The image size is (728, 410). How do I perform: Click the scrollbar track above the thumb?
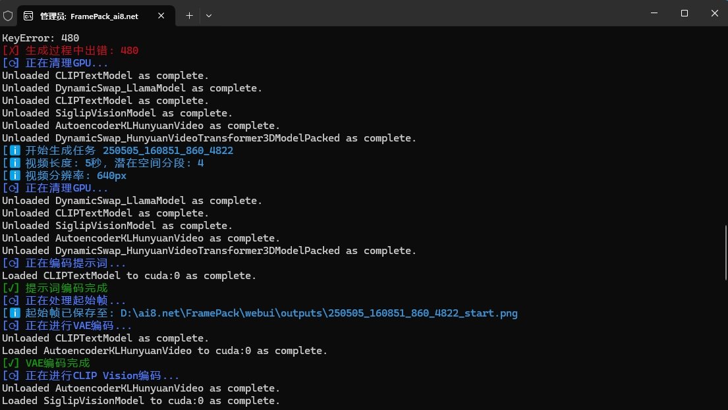tap(724, 132)
